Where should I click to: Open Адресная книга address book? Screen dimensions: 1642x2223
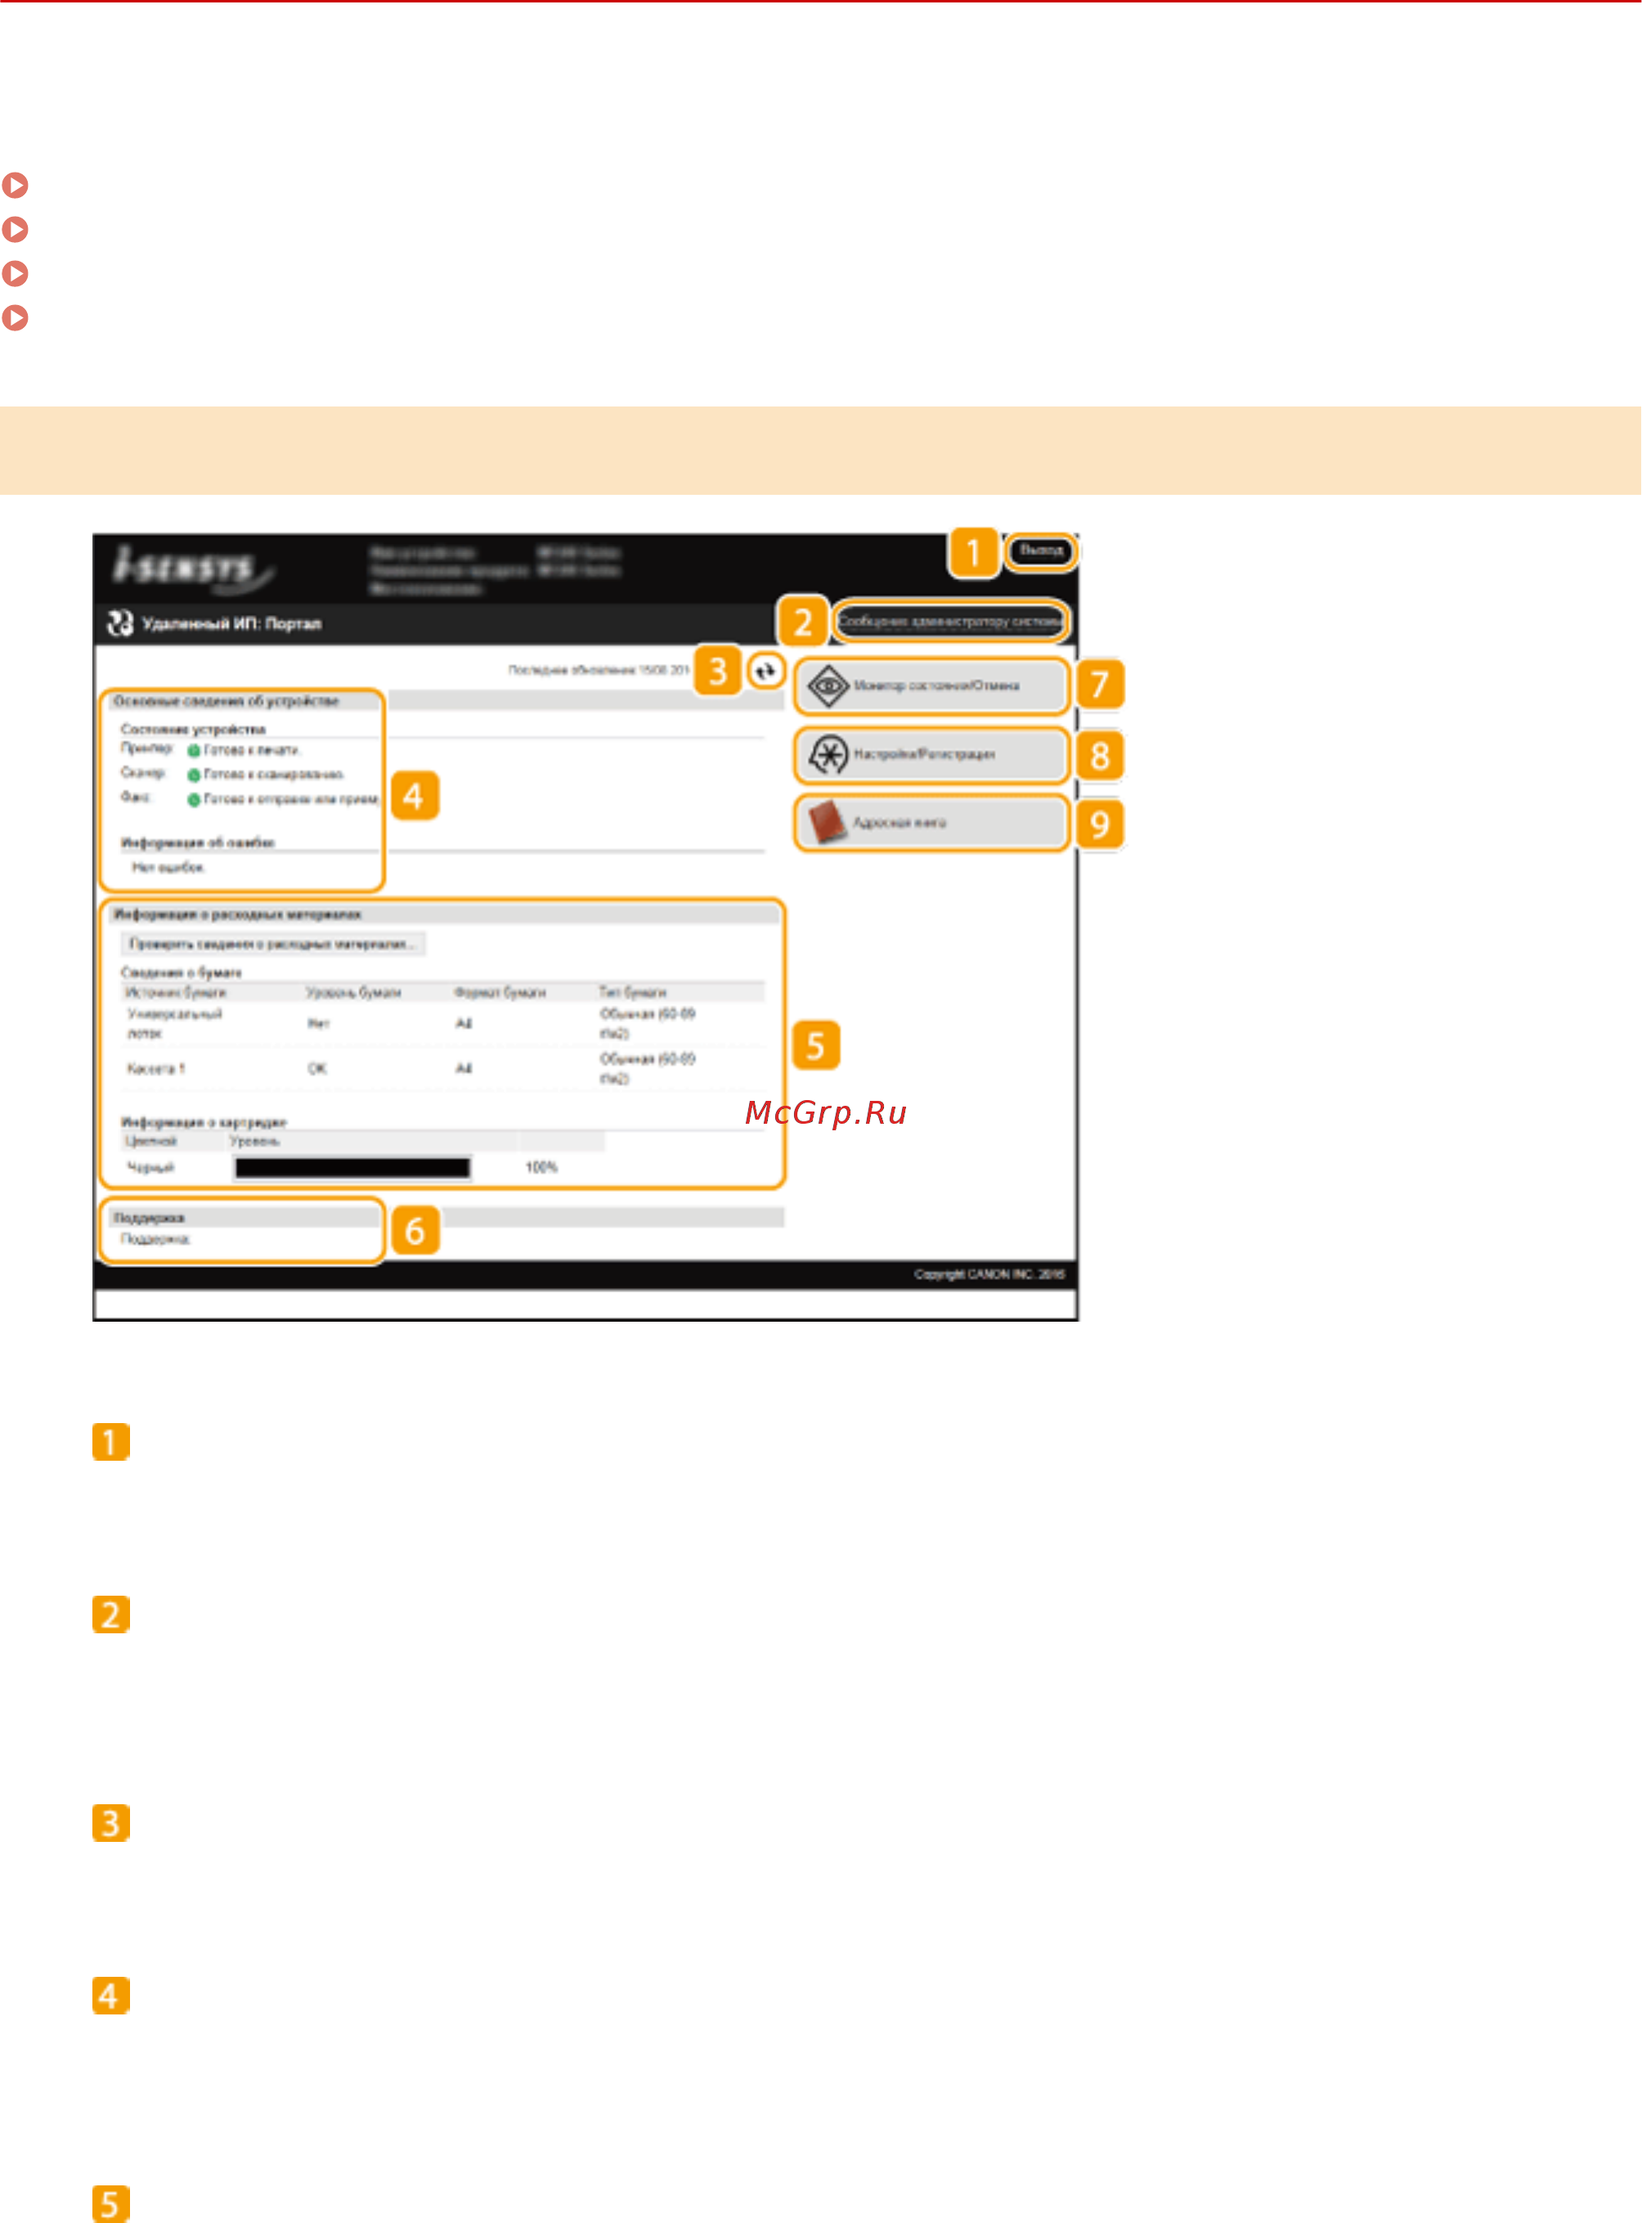point(931,823)
